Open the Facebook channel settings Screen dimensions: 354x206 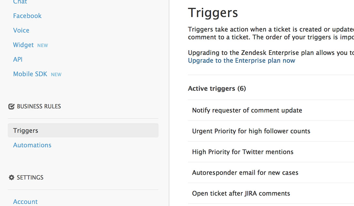click(27, 16)
